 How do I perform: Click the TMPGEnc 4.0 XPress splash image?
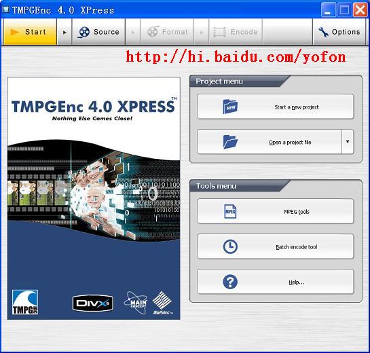(x=94, y=198)
